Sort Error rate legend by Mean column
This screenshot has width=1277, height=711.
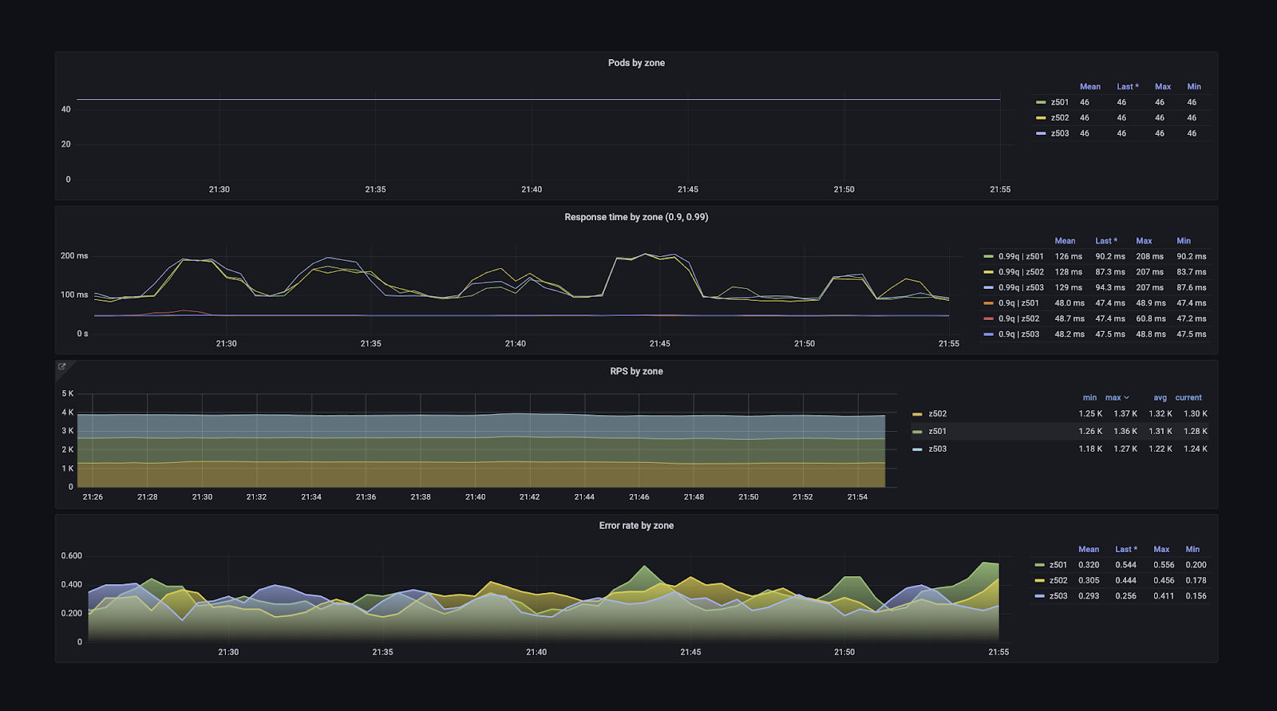tap(1089, 549)
